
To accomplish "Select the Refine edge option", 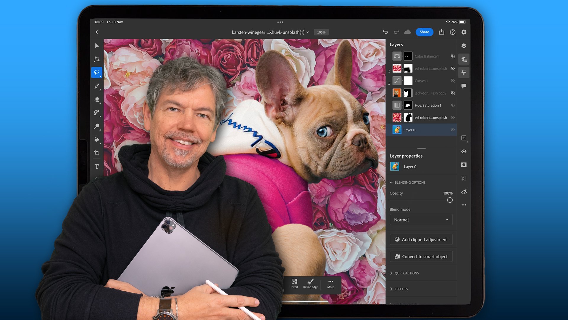I will 311,283.
